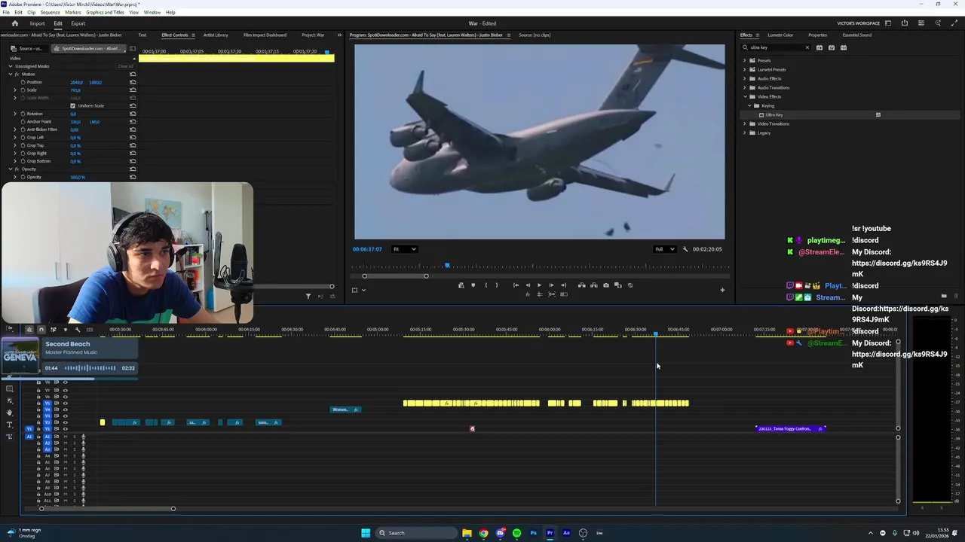The image size is (965, 542).
Task: Collapse the Unassigned Masks section
Action: [11, 66]
